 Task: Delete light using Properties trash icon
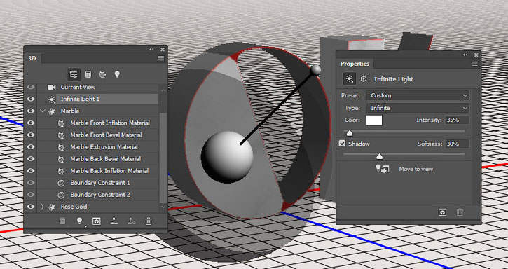pyautogui.click(x=460, y=212)
